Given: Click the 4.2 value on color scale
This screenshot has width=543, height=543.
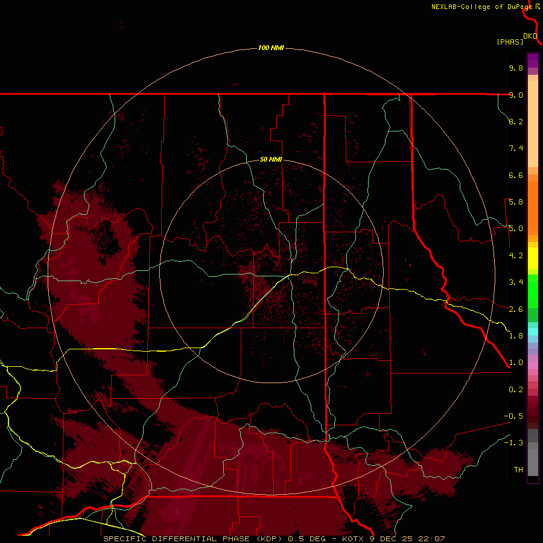Looking at the screenshot, I should [x=516, y=256].
